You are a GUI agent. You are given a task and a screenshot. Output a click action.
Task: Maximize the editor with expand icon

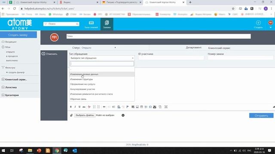(166, 107)
